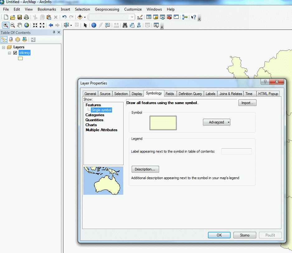This screenshot has height=253, width=292.
Task: Switch to List By Visibility
Action: (x=18, y=40)
